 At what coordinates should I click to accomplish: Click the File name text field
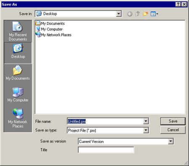tap(105, 121)
